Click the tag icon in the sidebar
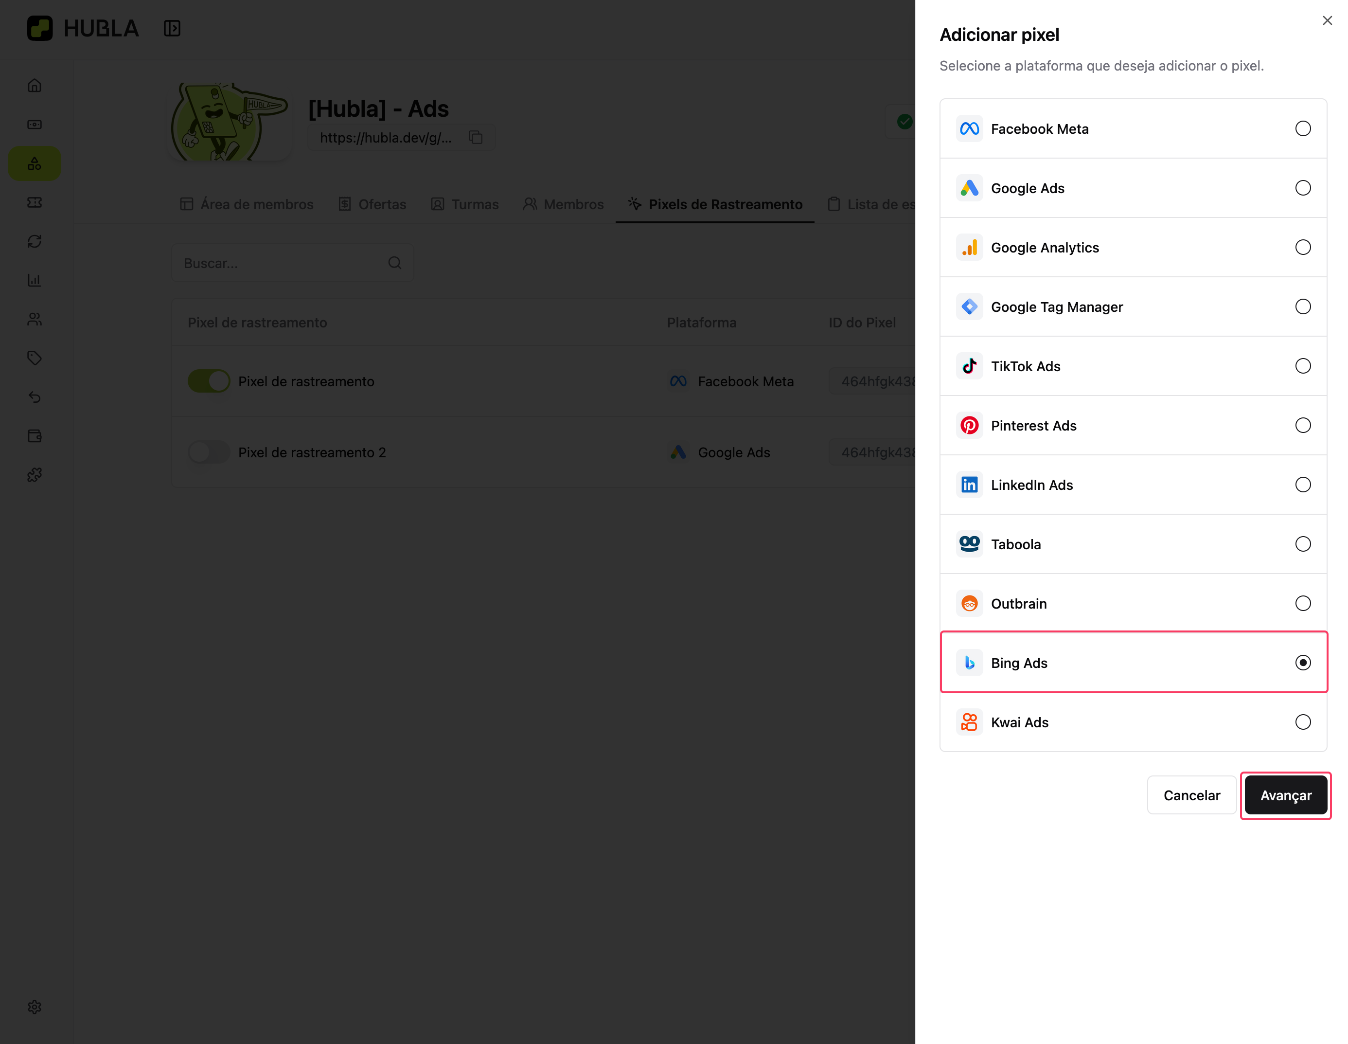The width and height of the screenshot is (1348, 1044). coord(35,358)
